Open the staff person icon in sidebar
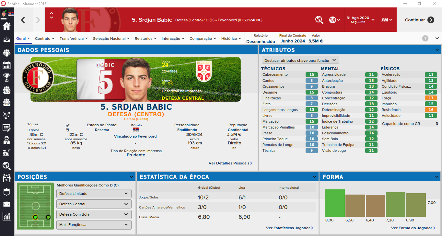Screen dimensions: 442x236 6,140
